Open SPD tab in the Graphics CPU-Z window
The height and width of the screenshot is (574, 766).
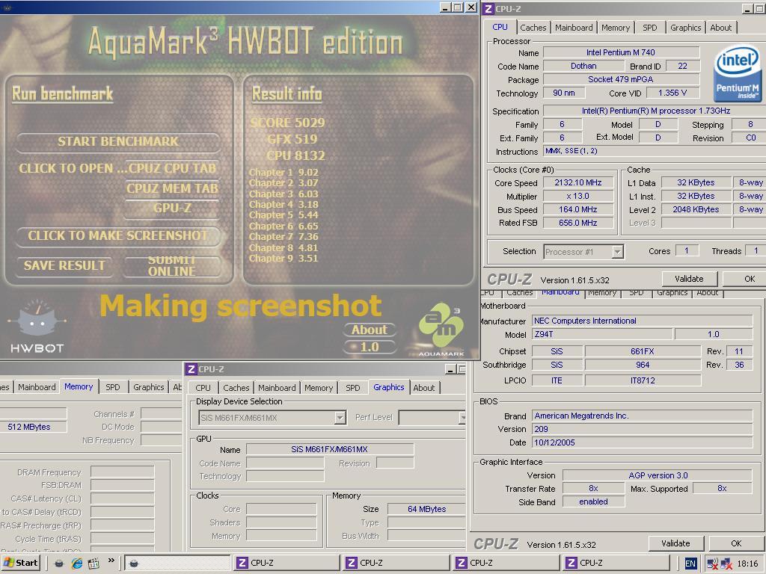(x=353, y=388)
